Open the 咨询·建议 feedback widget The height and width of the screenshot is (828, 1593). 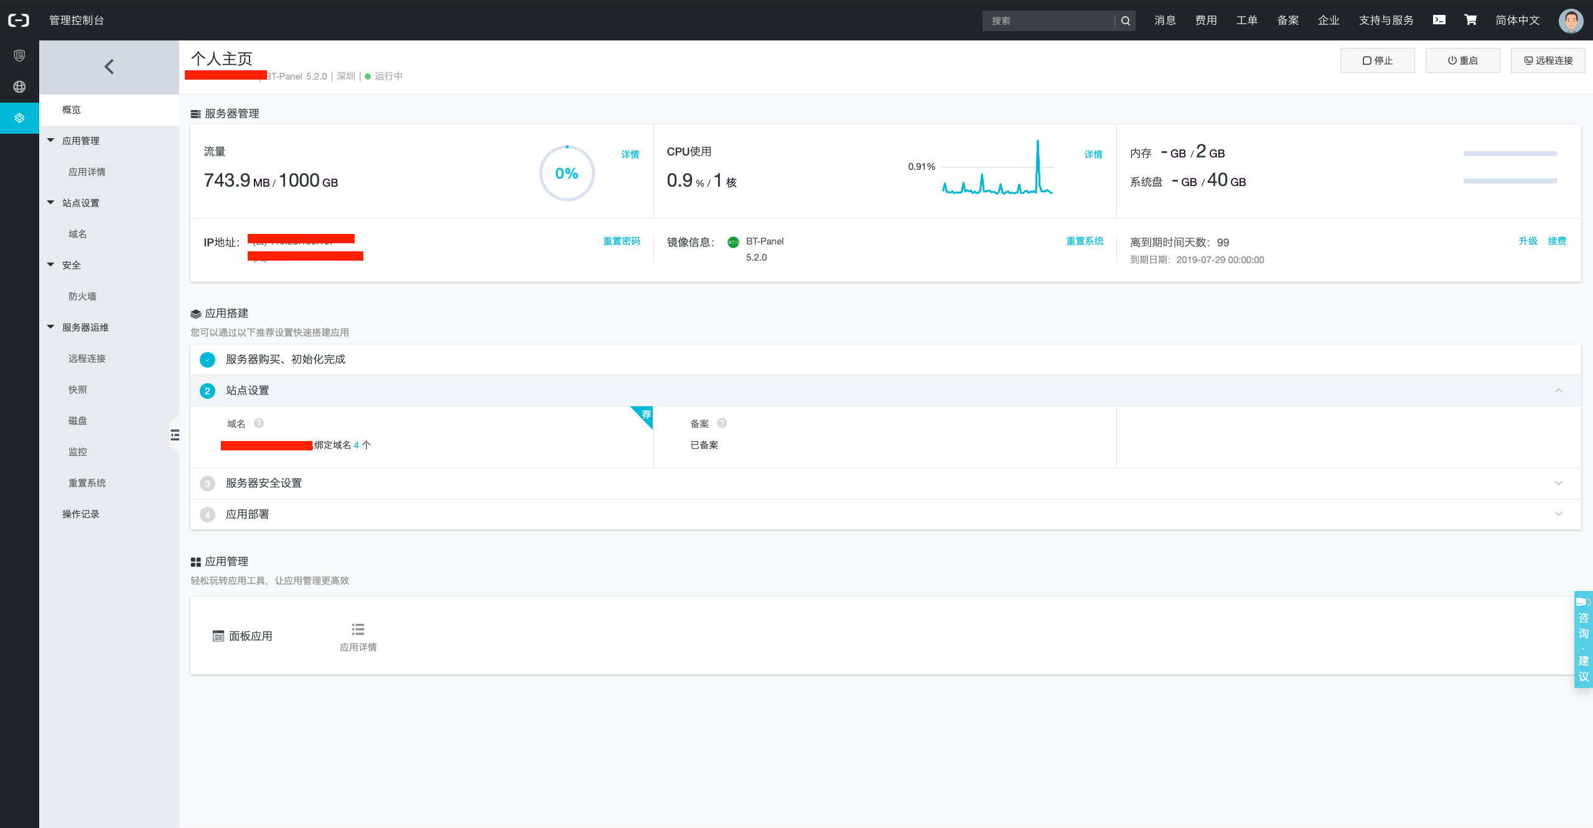pyautogui.click(x=1584, y=639)
